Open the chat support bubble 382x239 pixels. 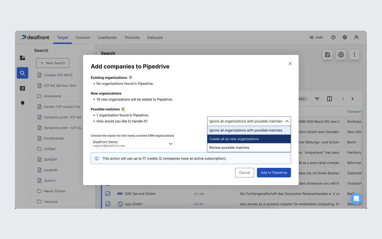click(x=356, y=199)
